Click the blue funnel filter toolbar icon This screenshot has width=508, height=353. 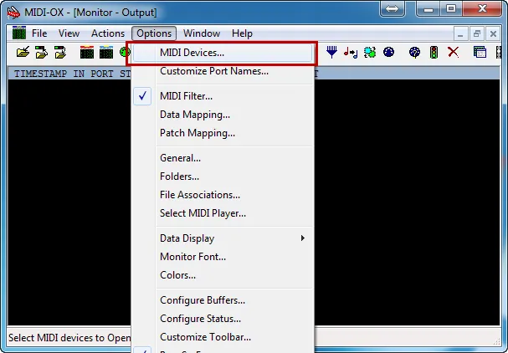tap(332, 52)
